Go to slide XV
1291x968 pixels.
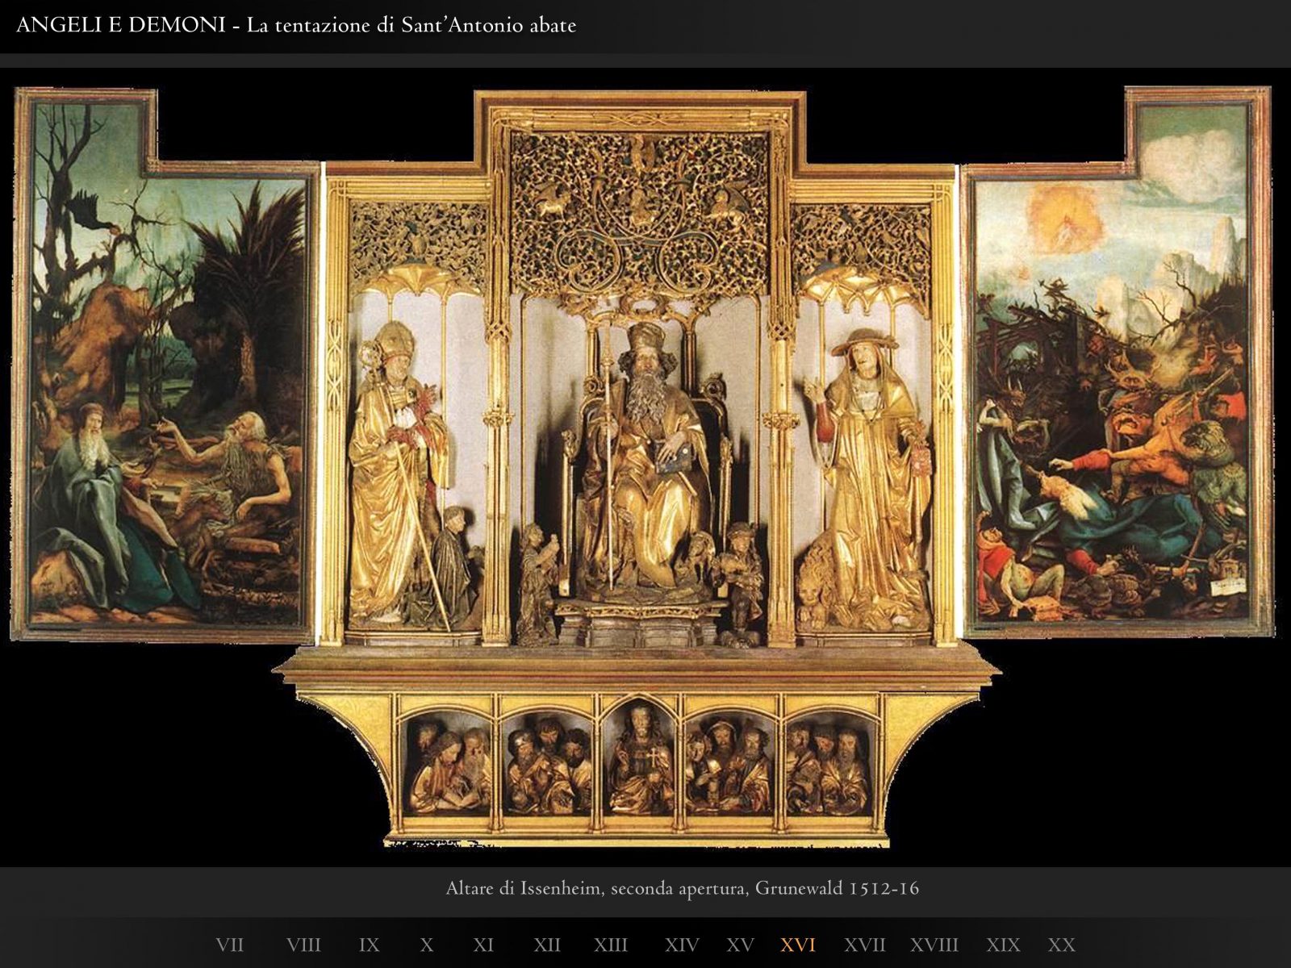[740, 945]
